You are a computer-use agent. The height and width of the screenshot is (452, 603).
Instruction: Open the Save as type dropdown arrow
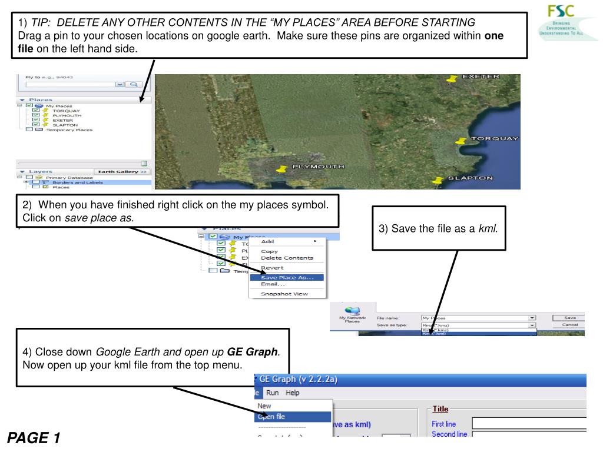pos(532,325)
